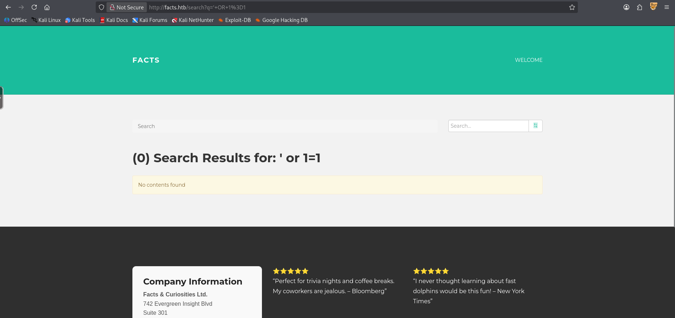
Task: Click the New York Times testimonial quote
Action: [x=468, y=291]
